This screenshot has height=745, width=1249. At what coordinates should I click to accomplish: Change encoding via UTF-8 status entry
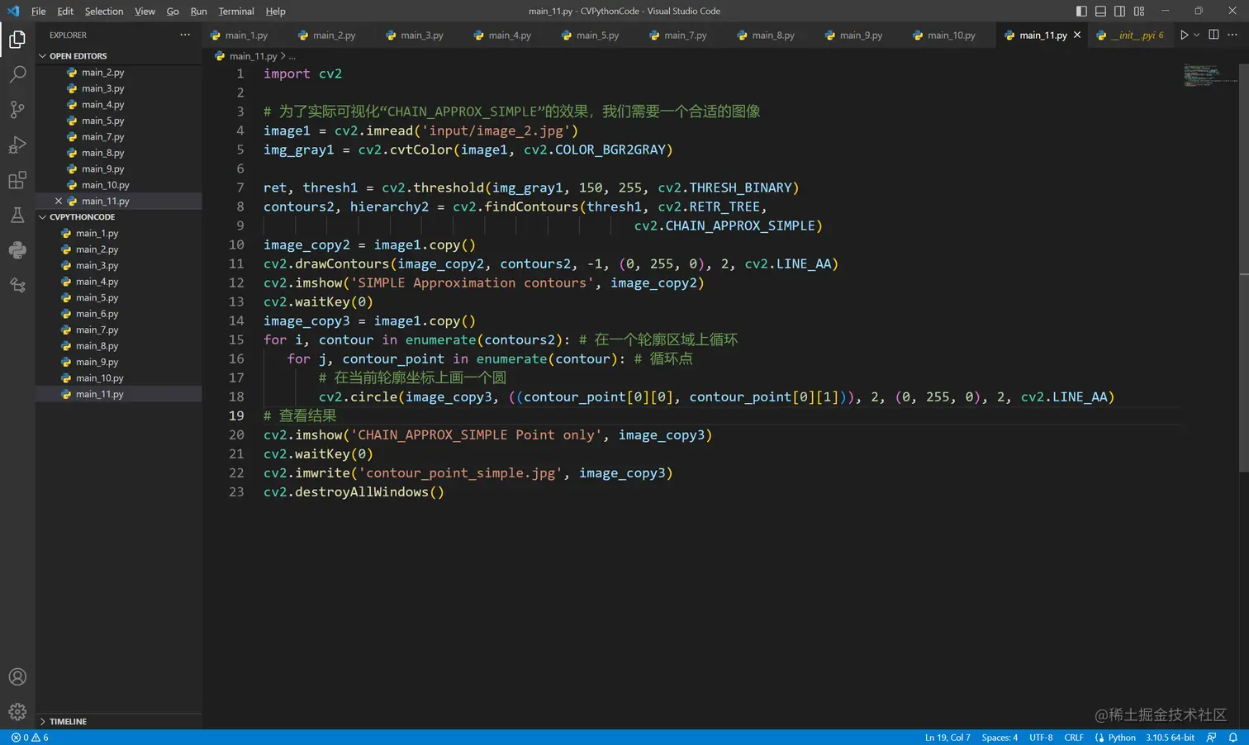[x=1041, y=738]
